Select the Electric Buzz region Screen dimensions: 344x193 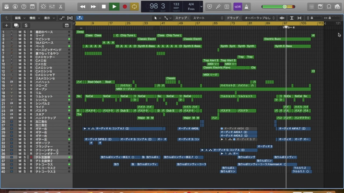[x=287, y=39]
